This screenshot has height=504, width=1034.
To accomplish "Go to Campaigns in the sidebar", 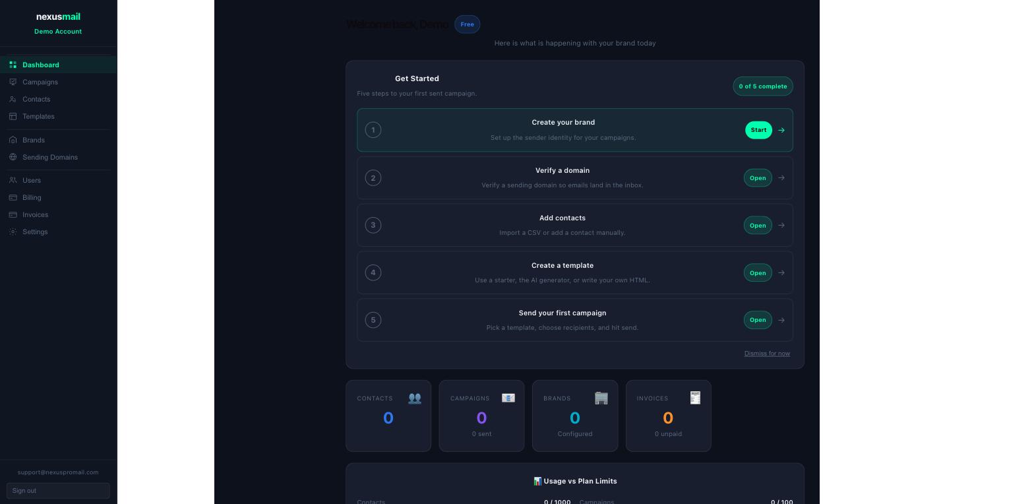I will 58,82.
